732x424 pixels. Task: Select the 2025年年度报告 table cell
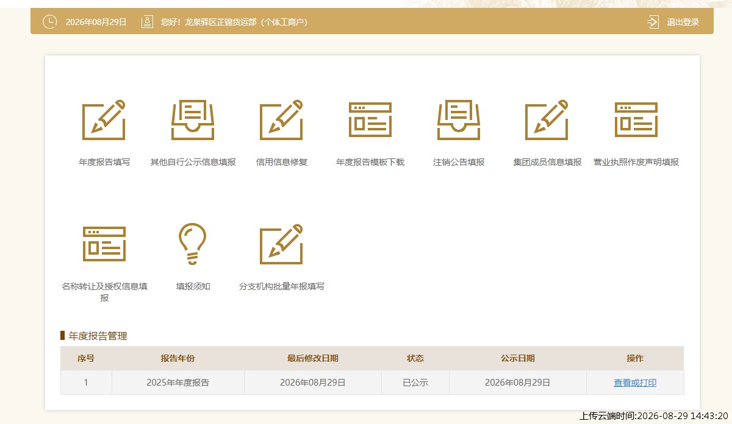tap(178, 383)
